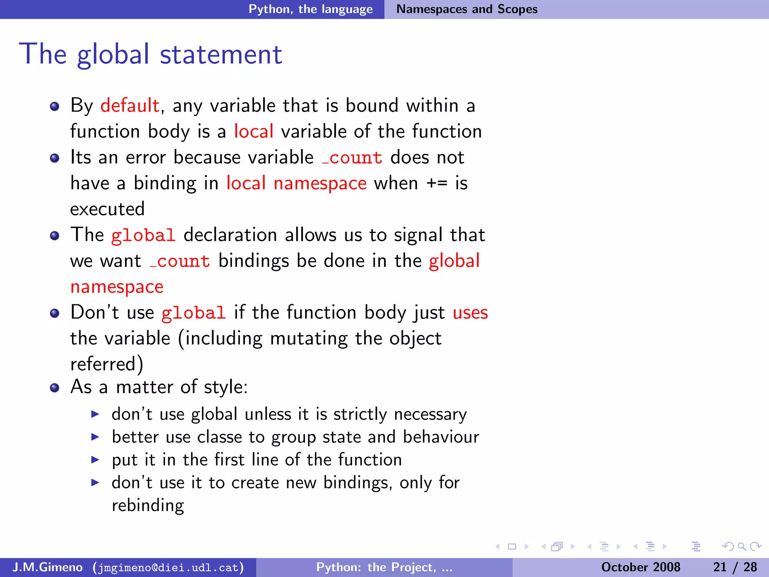Click the red 'global' ending the 'bindings be done' line
The width and height of the screenshot is (769, 577).
point(454,261)
